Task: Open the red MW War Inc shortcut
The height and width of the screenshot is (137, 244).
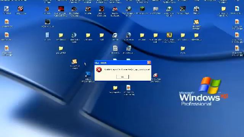Action: click(115, 9)
